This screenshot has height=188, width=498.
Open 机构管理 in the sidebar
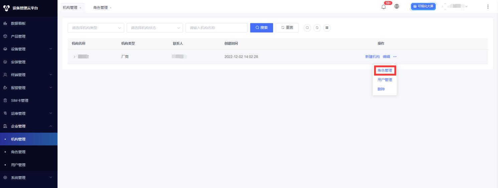(x=29, y=139)
